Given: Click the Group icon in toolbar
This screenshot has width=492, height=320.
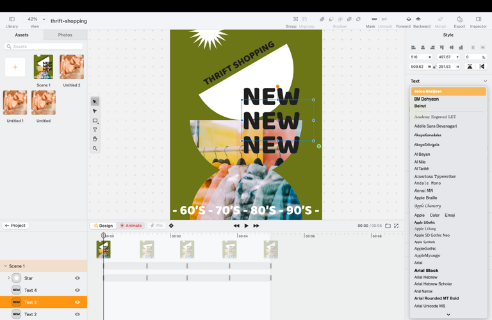Looking at the screenshot, I should point(295,19).
